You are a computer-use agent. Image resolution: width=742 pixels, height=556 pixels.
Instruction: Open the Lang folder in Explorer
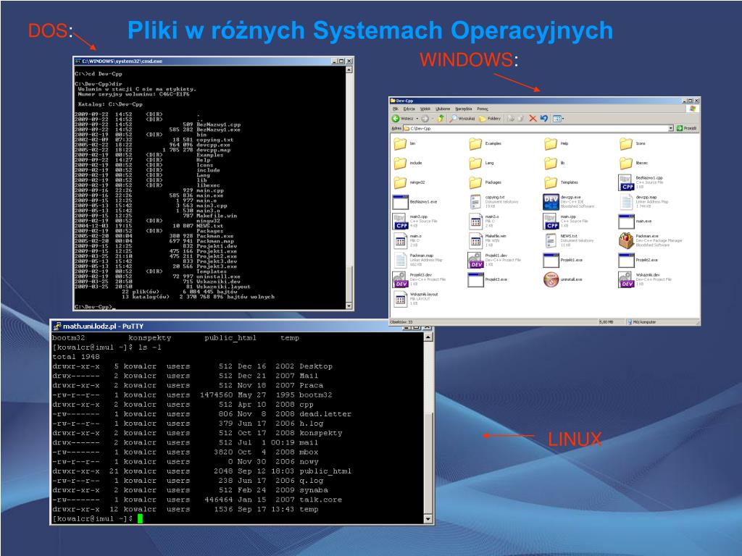[x=475, y=163]
